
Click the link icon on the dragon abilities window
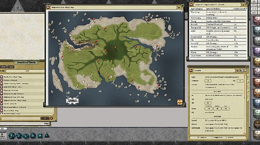click(191, 5)
